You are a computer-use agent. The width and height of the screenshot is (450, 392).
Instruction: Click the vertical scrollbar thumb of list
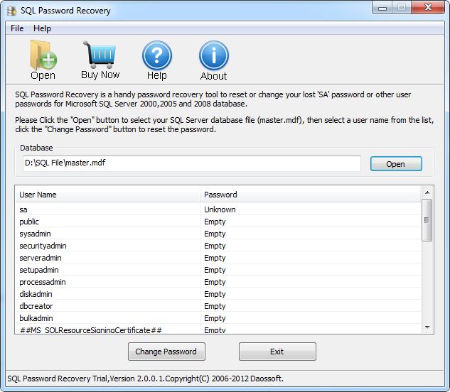427,220
